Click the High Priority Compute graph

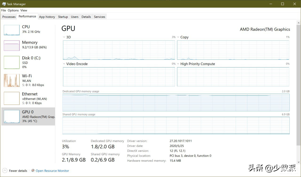(x=233, y=77)
